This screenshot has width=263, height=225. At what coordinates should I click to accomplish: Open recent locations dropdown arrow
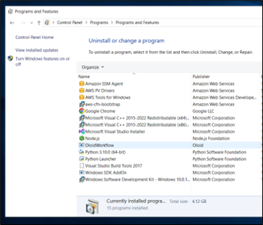pos(31,23)
